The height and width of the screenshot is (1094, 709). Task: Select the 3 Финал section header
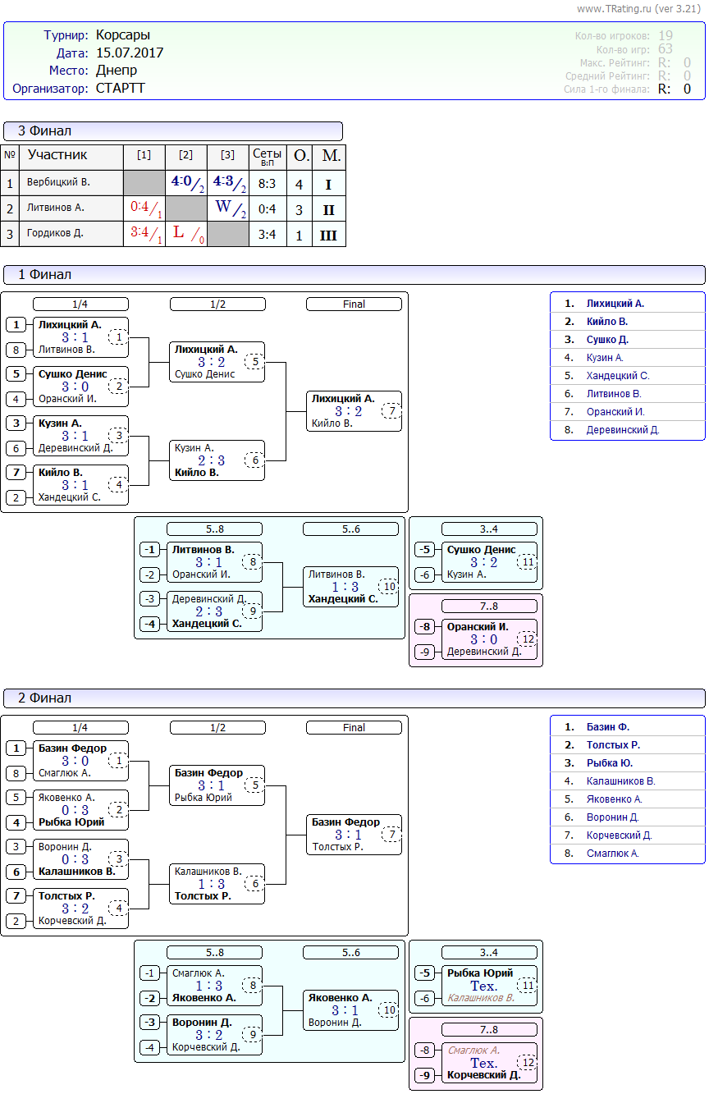point(172,131)
